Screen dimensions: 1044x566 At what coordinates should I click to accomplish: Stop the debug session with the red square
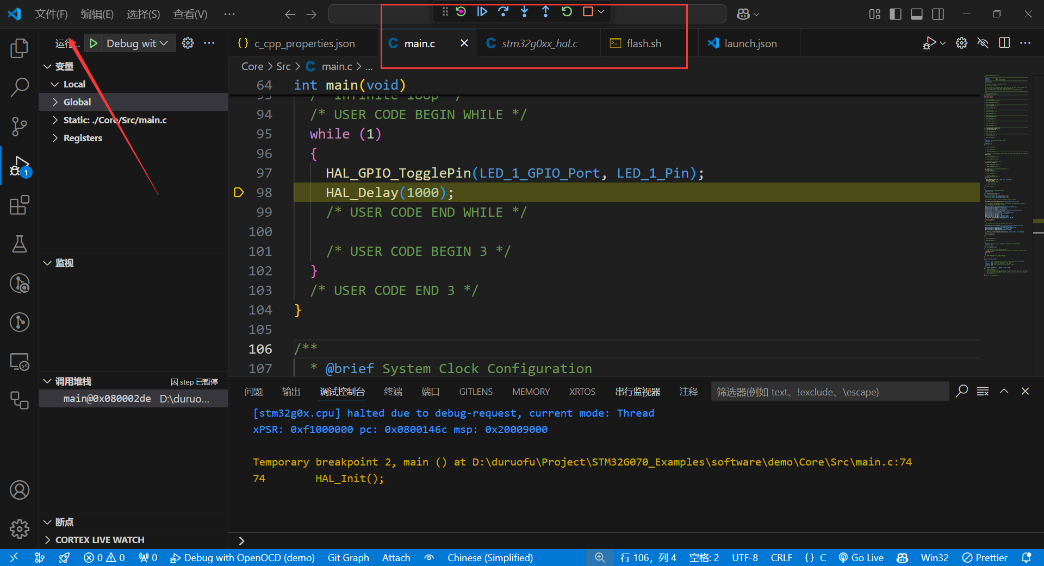588,12
